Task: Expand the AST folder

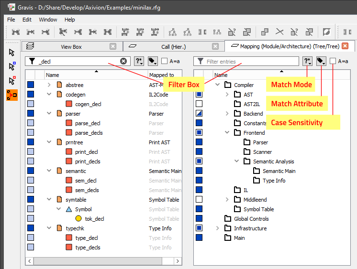Action: 227,95
